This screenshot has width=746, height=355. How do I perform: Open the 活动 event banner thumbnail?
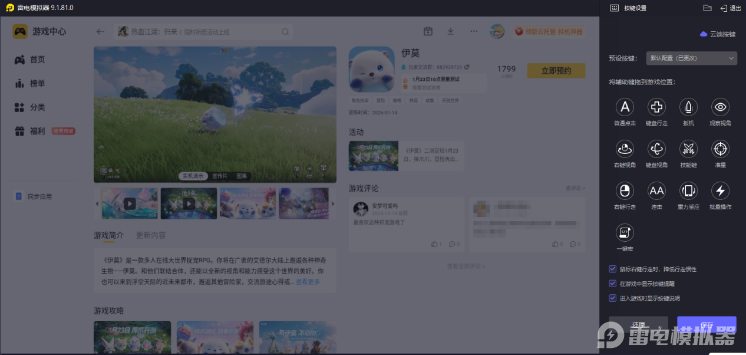point(373,156)
